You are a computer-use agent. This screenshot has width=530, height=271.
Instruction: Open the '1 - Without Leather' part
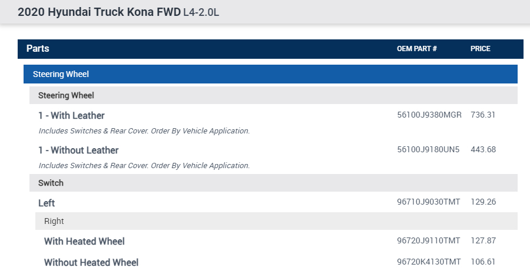(x=78, y=150)
